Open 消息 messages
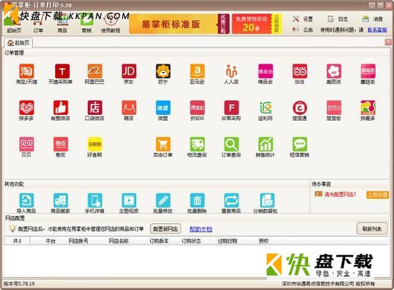Viewport: 394px width, 290px height. pyautogui.click(x=372, y=19)
